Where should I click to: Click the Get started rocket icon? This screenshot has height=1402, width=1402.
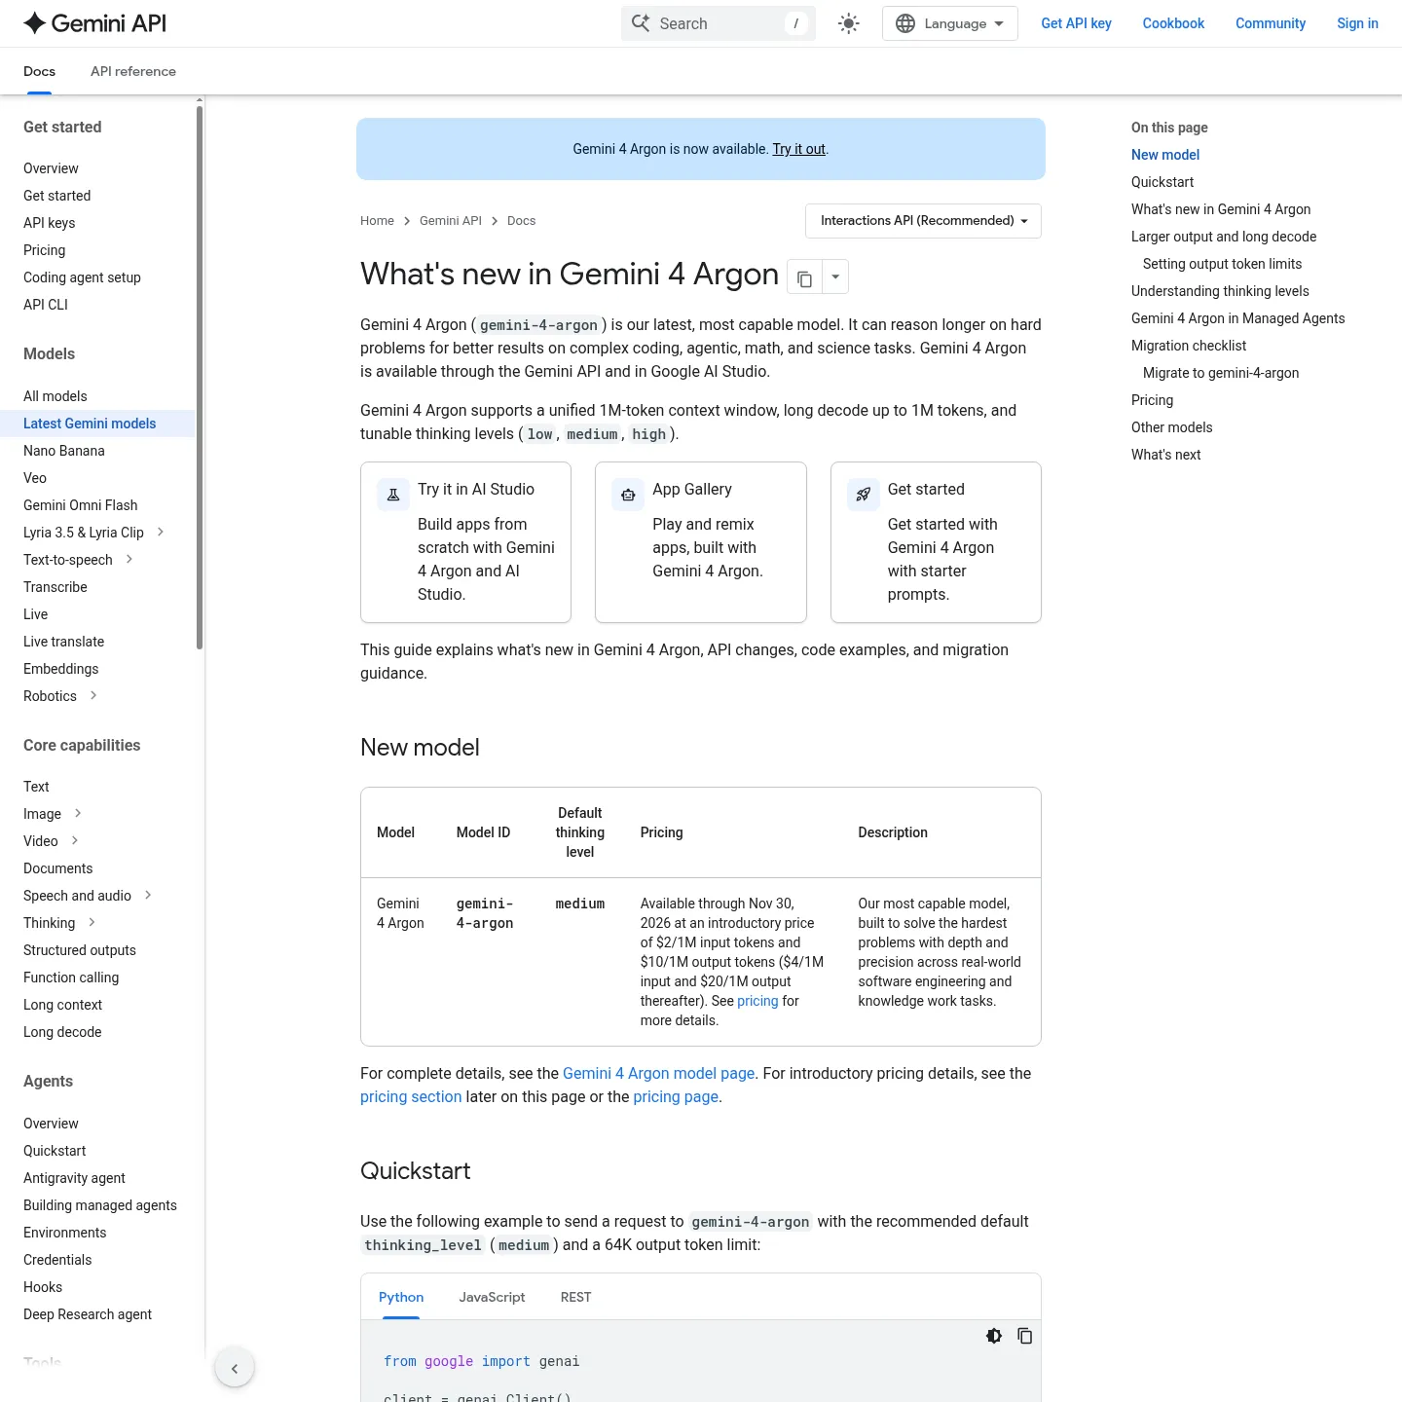tap(864, 496)
